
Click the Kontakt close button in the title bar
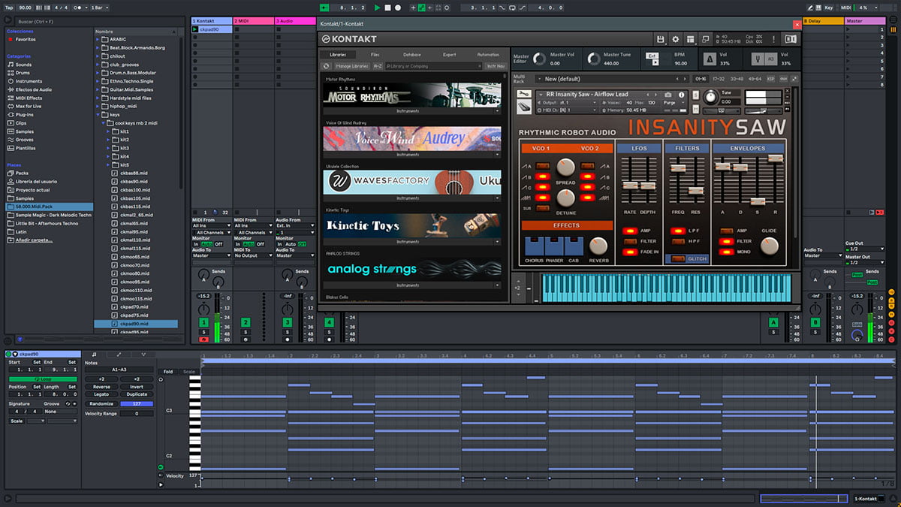click(x=797, y=24)
